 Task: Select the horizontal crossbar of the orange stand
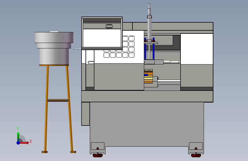coord(58,100)
